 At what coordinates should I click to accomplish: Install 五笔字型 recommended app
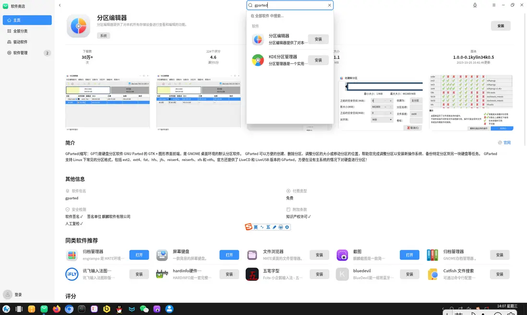[x=319, y=274]
